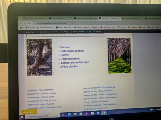Open the Schimmels en Mossen link
Image resolution: width=161 pixels, height=120 pixels.
coord(75,62)
